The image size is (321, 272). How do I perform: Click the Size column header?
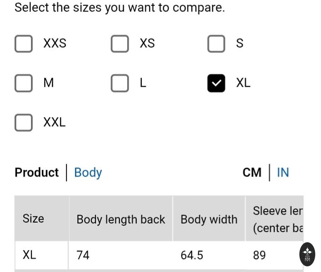click(x=33, y=219)
